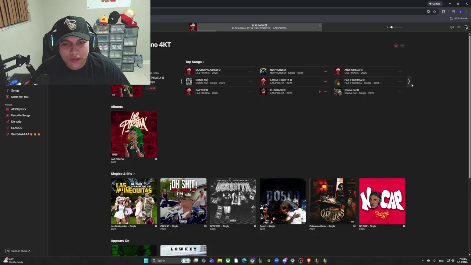Image resolution: width=471 pixels, height=265 pixels.
Task: Open the LOWKEY cover under Appears On
Action: click(x=183, y=251)
